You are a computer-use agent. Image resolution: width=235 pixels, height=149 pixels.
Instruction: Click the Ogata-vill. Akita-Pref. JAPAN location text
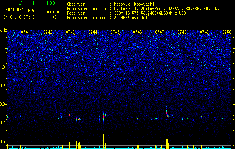coord(167,9)
